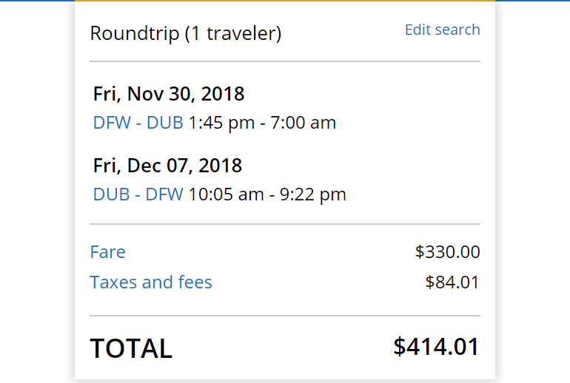Click the gold bar atop the summary card
The height and width of the screenshot is (383, 570).
pos(285,1)
